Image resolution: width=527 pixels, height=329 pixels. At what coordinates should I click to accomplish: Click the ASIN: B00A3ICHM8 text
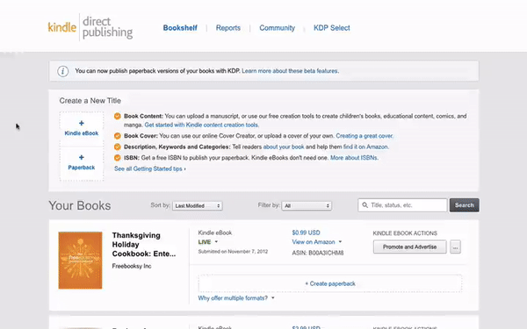pos(318,253)
